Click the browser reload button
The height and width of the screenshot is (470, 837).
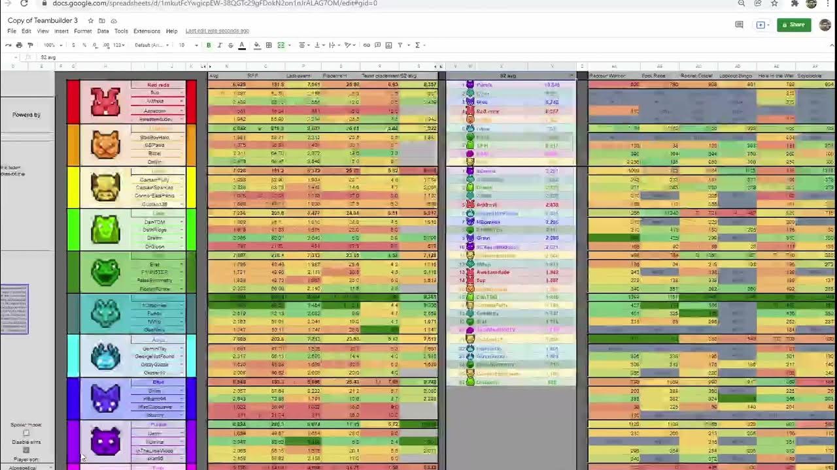[x=24, y=3]
